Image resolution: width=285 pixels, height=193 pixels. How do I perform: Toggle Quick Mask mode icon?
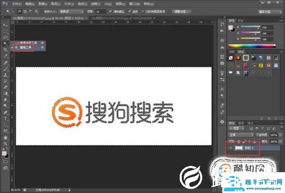[x=5, y=162]
